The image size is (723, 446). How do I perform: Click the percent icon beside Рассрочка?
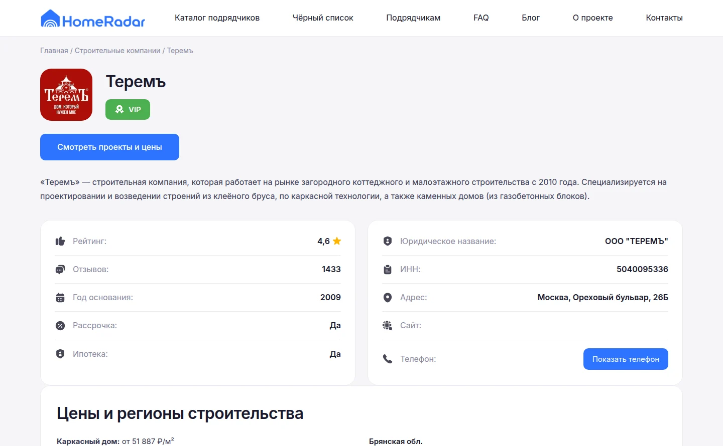click(60, 326)
